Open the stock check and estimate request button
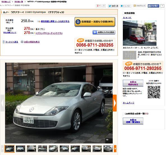 [x=95, y=22]
